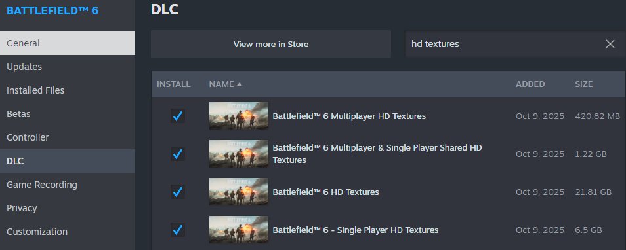Switch to the Betas tab
The image size is (626, 250).
[68, 114]
